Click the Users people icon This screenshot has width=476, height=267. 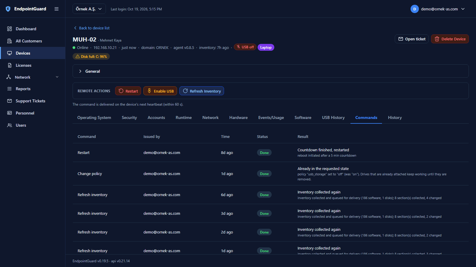point(10,125)
